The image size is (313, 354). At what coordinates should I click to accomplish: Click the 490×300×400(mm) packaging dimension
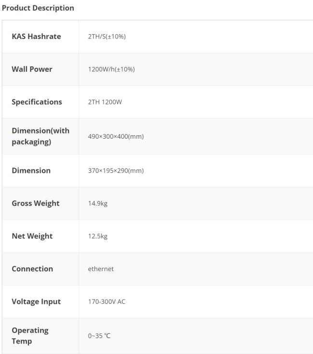point(116,137)
